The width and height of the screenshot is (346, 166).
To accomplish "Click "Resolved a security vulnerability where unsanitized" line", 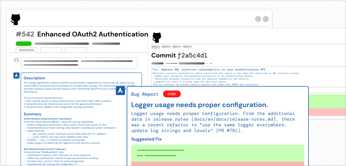I will pyautogui.click(x=226, y=73).
